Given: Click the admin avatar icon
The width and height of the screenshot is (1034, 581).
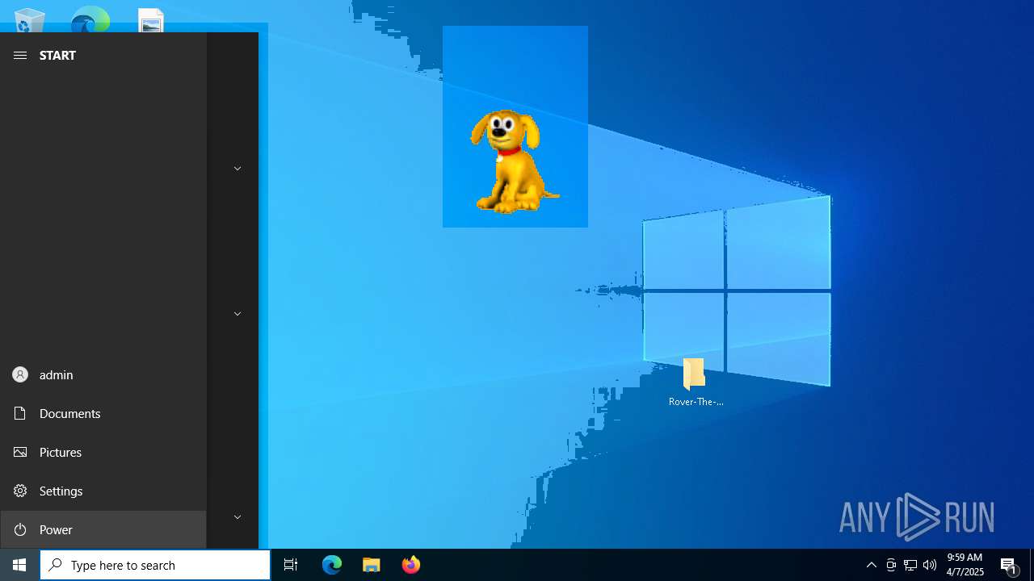Looking at the screenshot, I should [x=20, y=374].
